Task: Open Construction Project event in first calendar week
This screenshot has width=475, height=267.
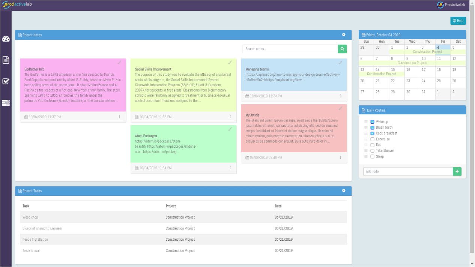Action: click(x=427, y=52)
